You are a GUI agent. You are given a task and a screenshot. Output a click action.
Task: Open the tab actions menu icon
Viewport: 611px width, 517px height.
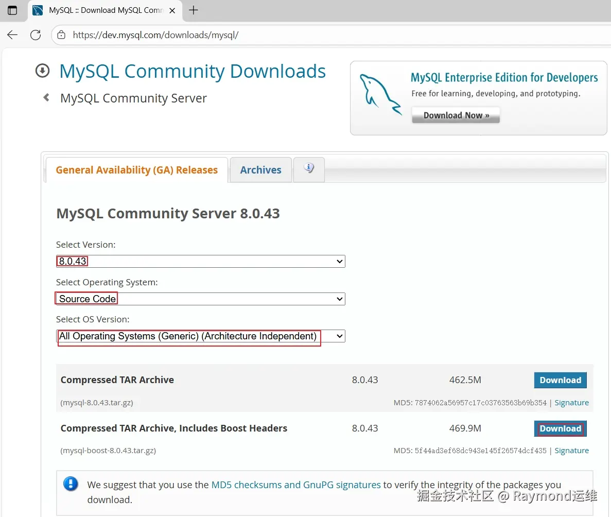pos(12,10)
